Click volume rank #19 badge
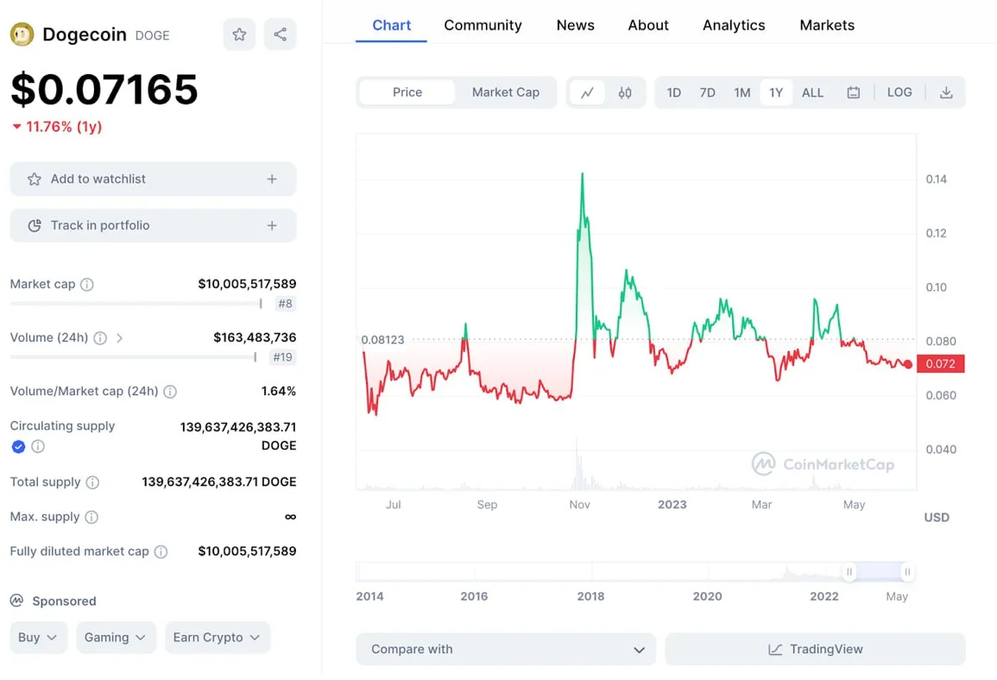The height and width of the screenshot is (680, 997). (x=282, y=357)
